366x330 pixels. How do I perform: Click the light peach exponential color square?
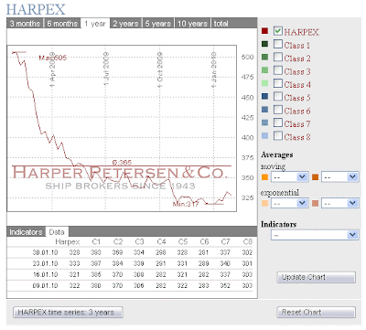(x=264, y=203)
